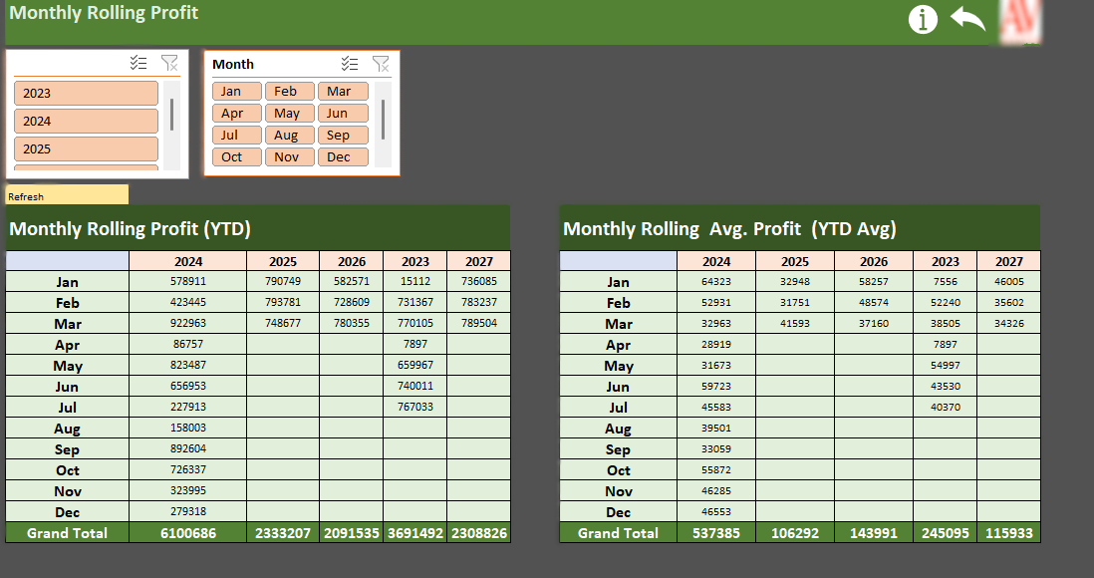Toggle Feb in the Month slicer
1094x578 pixels.
tap(289, 90)
